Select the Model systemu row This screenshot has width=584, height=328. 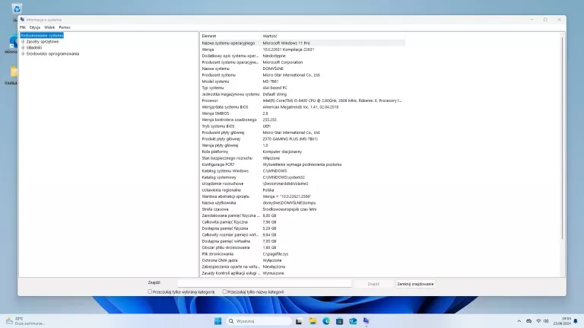(303, 81)
